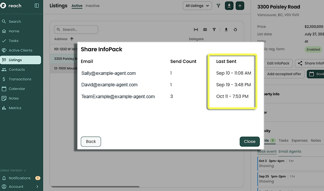Open the All Listings dropdown
The width and height of the screenshot is (324, 191).
(197, 6)
